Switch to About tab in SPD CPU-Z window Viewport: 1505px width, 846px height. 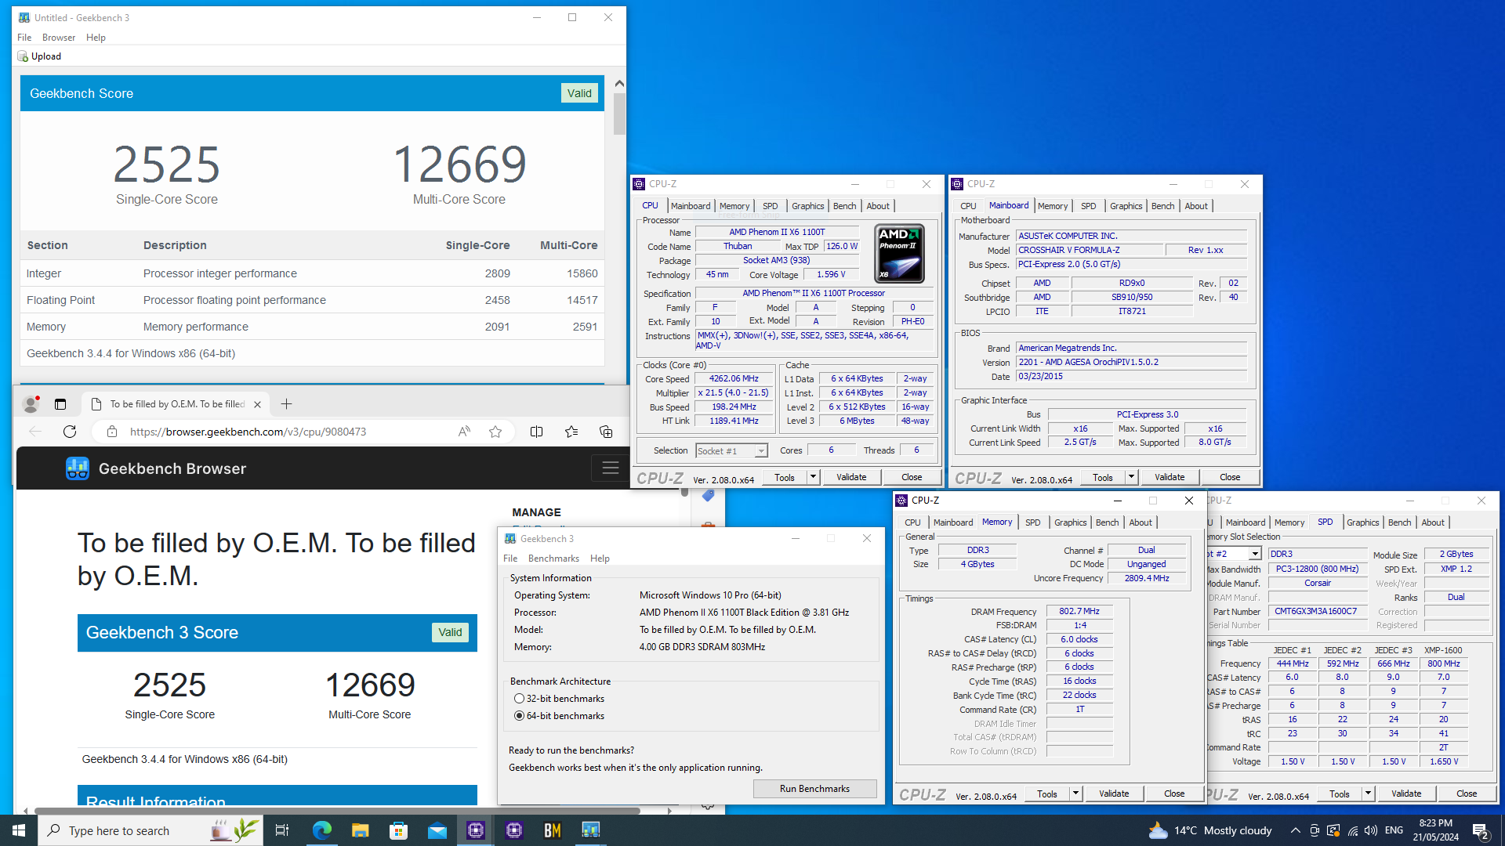(x=1432, y=522)
